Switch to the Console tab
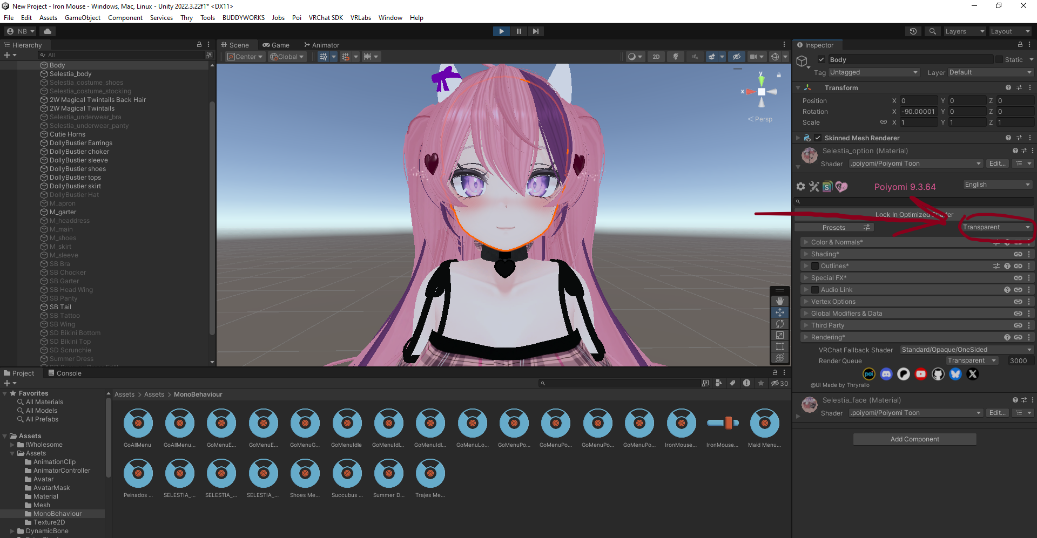 tap(65, 373)
